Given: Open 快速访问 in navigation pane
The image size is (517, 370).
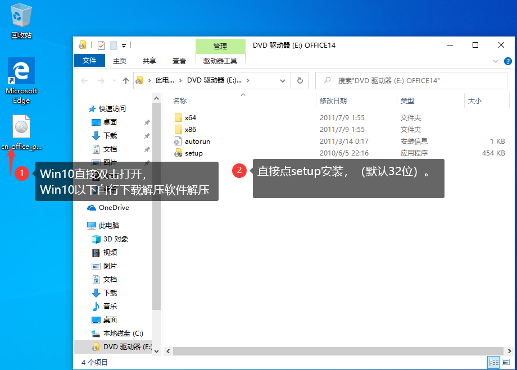Looking at the screenshot, I should pos(107,109).
